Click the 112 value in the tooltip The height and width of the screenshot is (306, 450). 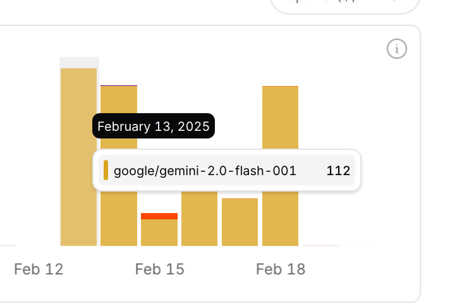pyautogui.click(x=338, y=171)
